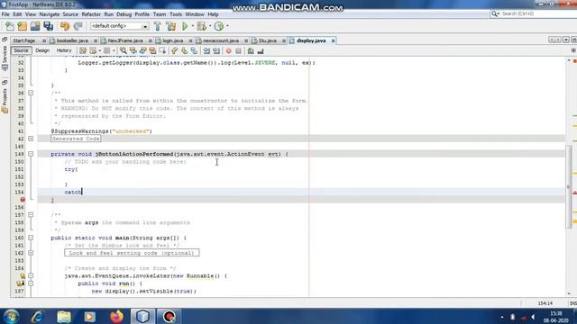Open the Profile Project dropdown arrow
The height and width of the screenshot is (324, 577).
227,26
